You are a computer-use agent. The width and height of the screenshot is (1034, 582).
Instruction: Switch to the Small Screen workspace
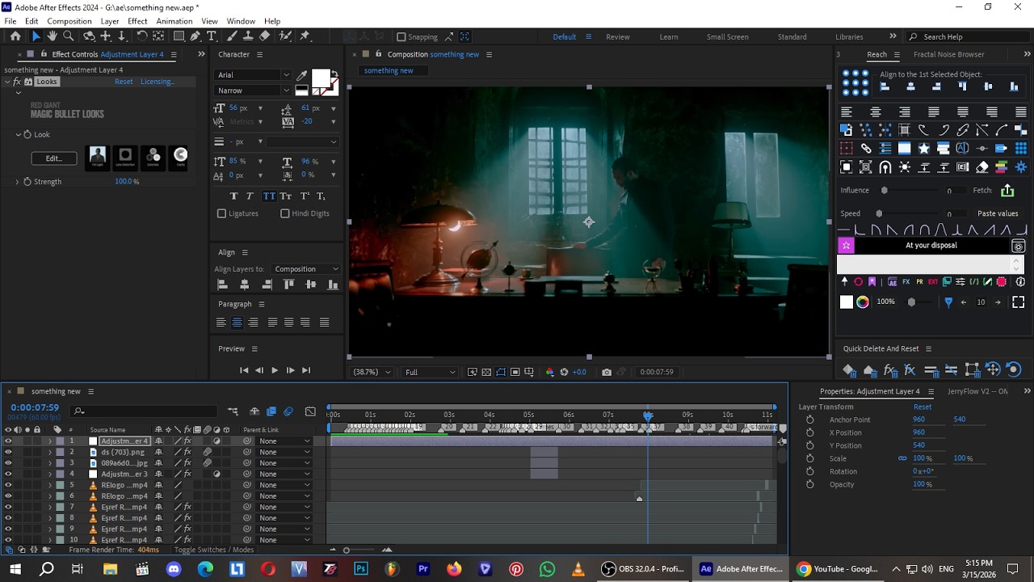727,36
